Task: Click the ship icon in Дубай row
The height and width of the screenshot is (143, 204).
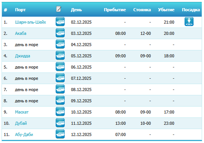Action: click(x=60, y=123)
